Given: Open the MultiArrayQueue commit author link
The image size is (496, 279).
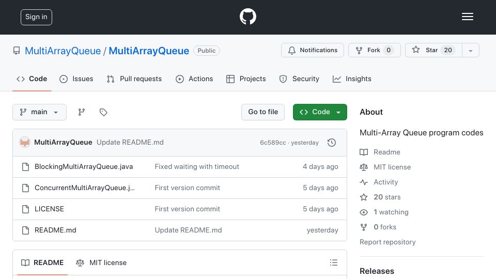Looking at the screenshot, I should [63, 143].
